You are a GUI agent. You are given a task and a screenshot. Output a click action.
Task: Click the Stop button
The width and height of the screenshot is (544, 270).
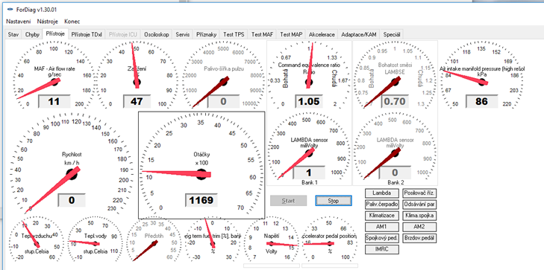coord(334,201)
